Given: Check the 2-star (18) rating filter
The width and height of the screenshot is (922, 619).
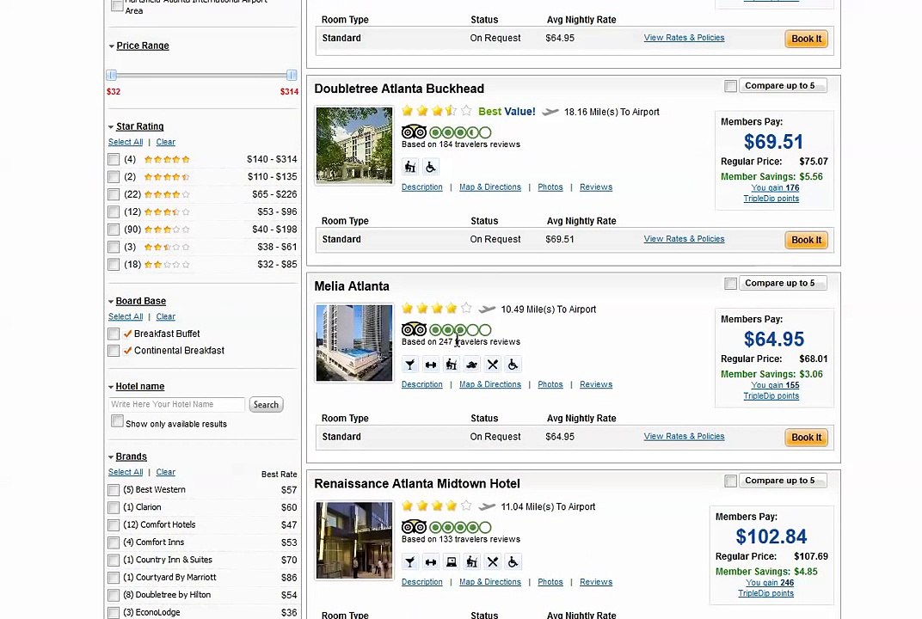Looking at the screenshot, I should [114, 265].
